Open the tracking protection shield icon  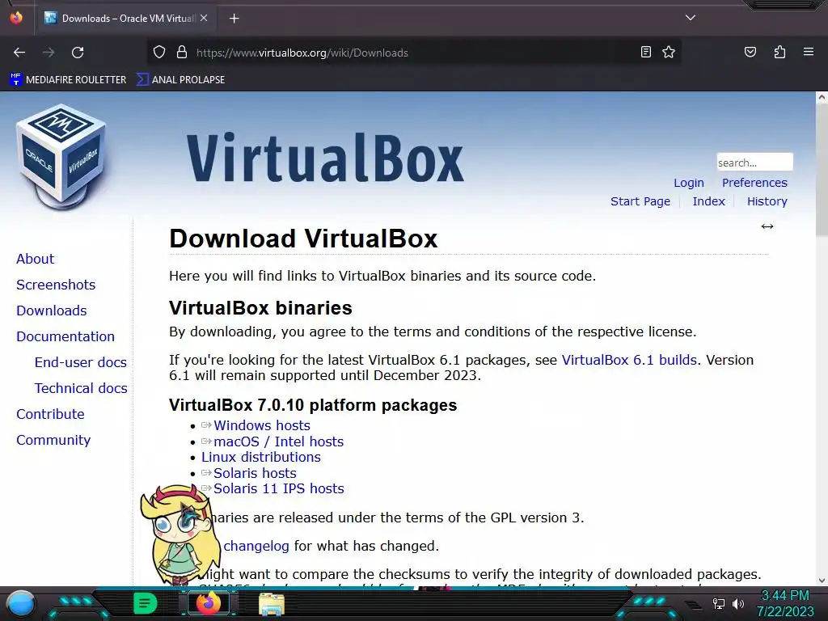(x=159, y=53)
